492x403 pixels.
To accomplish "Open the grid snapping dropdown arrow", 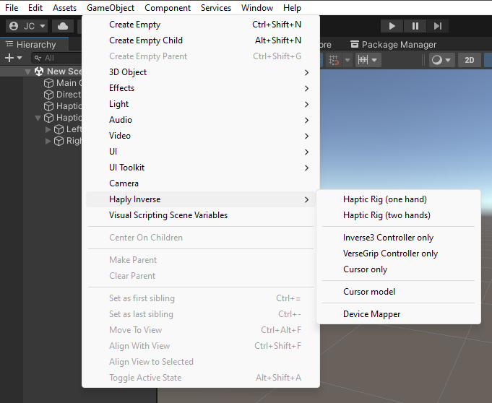I will (x=348, y=60).
